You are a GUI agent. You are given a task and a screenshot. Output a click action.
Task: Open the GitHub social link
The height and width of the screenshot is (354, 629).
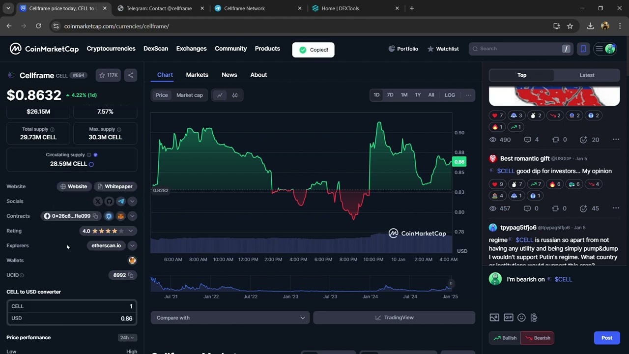109,201
